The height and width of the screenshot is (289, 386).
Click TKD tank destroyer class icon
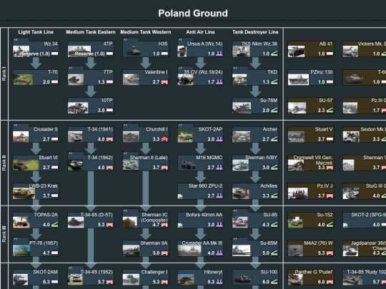coord(274,82)
